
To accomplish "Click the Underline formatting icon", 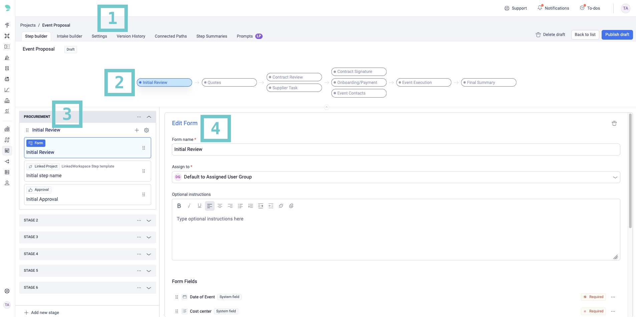I will pos(199,206).
